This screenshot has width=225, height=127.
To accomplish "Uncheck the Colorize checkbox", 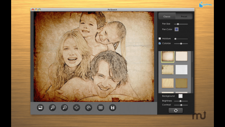I will pyautogui.click(x=160, y=43).
